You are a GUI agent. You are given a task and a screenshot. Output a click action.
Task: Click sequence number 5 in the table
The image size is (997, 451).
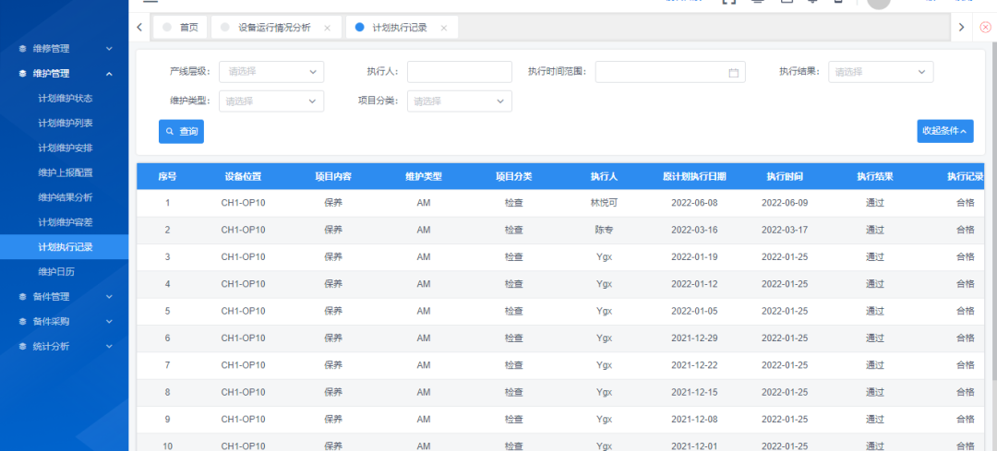(x=167, y=311)
